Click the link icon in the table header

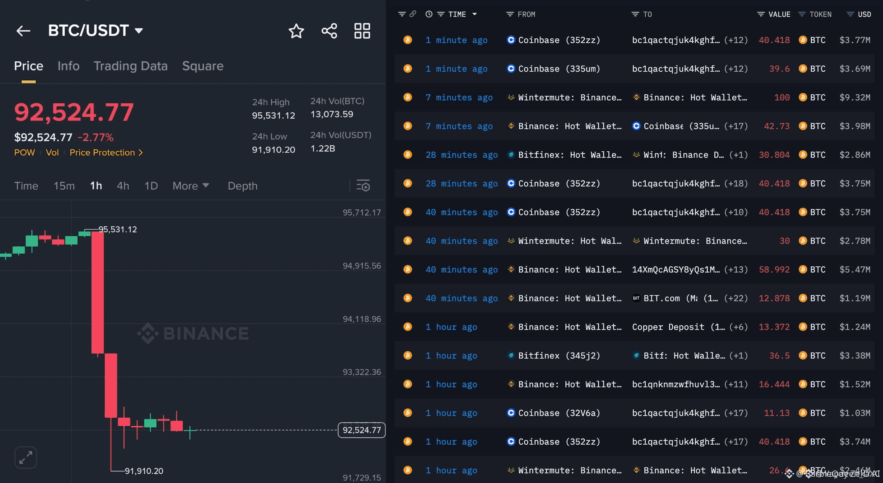(413, 14)
